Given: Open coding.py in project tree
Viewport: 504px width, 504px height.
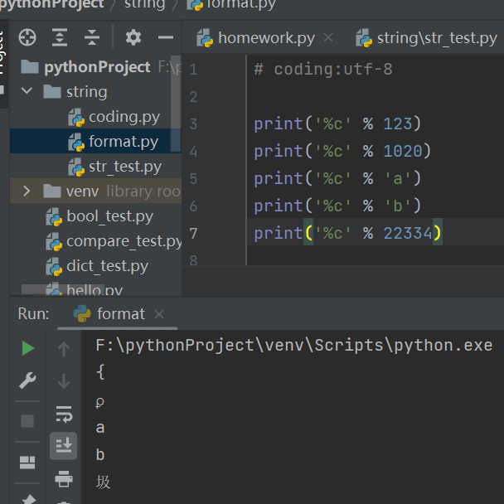Looking at the screenshot, I should [124, 117].
